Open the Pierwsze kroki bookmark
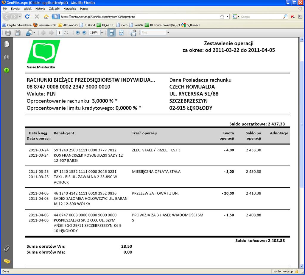This screenshot has height=275, width=305. coord(45,25)
